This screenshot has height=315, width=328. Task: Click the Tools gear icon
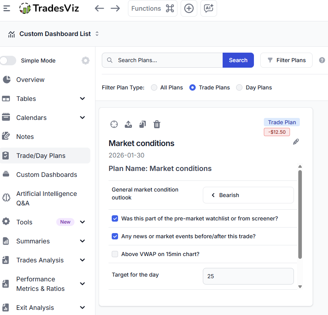click(6, 221)
